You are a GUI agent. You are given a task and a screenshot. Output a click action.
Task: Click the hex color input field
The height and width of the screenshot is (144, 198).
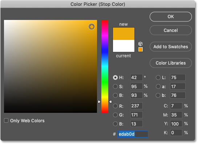pyautogui.click(x=133, y=134)
